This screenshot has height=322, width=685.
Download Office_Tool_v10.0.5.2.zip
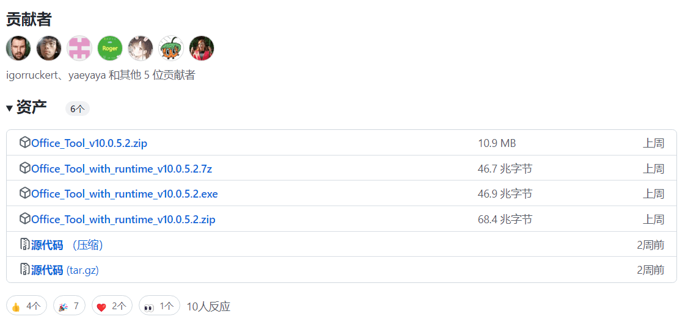click(89, 143)
